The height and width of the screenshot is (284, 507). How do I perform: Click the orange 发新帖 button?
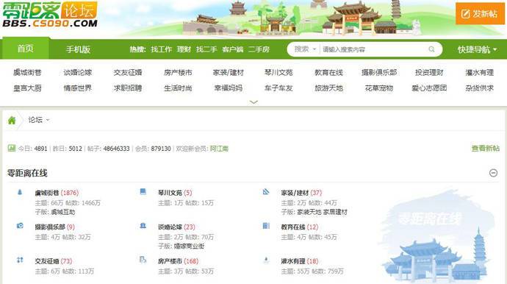click(480, 13)
